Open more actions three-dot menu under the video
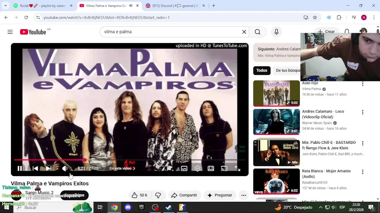This screenshot has width=380, height=213. click(243, 195)
